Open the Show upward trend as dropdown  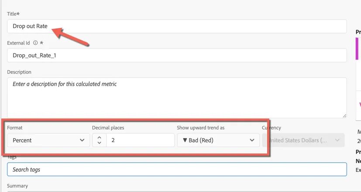[x=218, y=140]
